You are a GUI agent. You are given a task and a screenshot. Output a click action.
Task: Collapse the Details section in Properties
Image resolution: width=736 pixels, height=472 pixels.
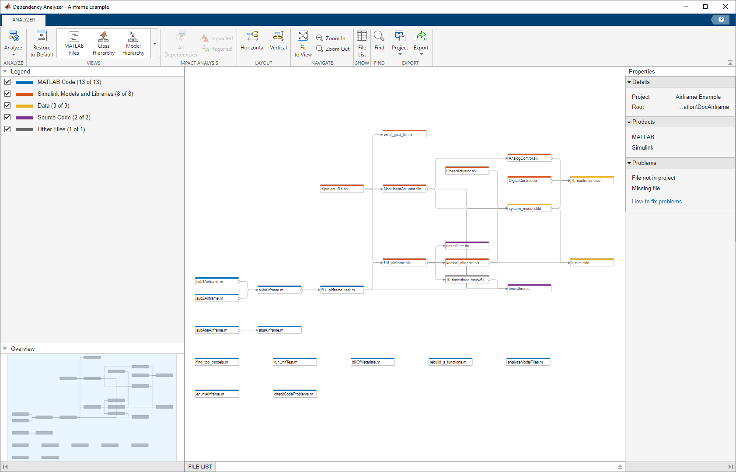630,82
